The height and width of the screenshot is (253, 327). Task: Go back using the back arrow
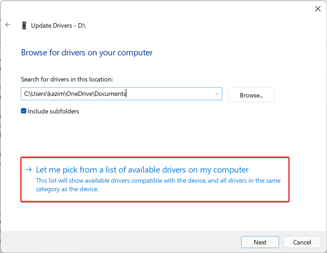[8, 25]
